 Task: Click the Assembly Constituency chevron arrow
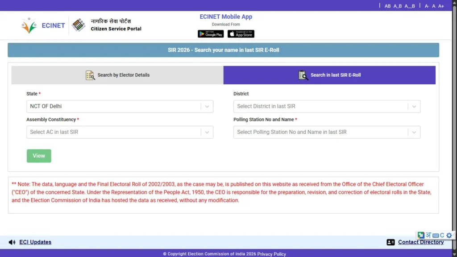207,132
